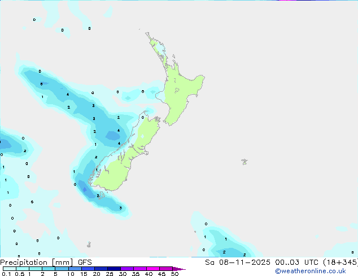Select the 20 mm legend color swatch

(x=101, y=269)
